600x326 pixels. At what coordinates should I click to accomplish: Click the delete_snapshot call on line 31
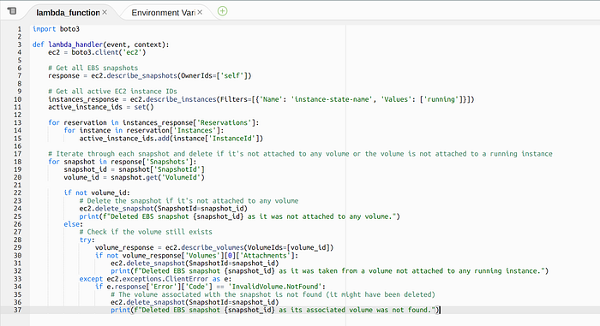point(195,264)
